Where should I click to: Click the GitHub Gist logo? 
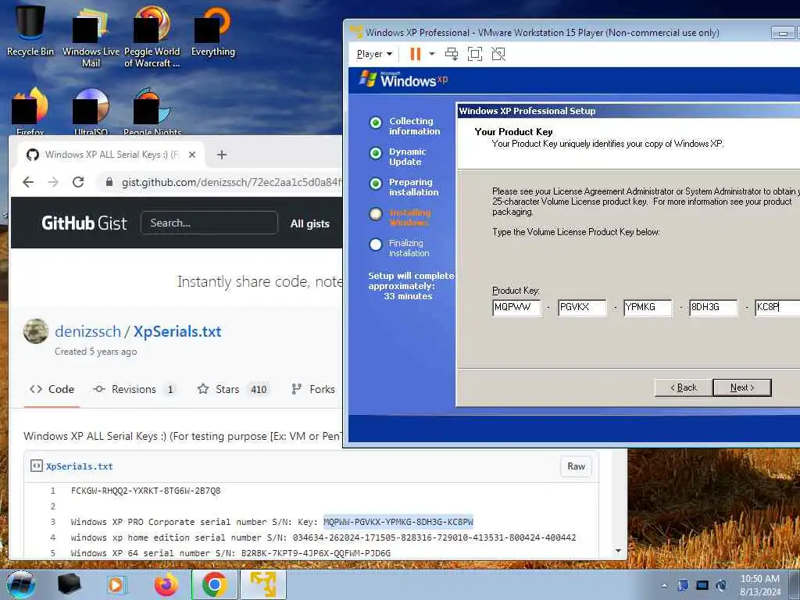pos(84,223)
